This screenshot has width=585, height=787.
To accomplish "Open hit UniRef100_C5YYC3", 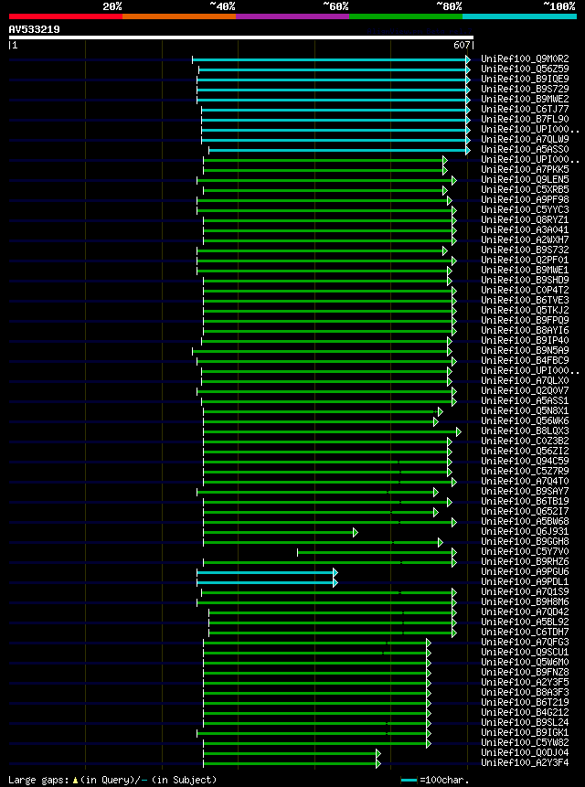I will tap(525, 210).
